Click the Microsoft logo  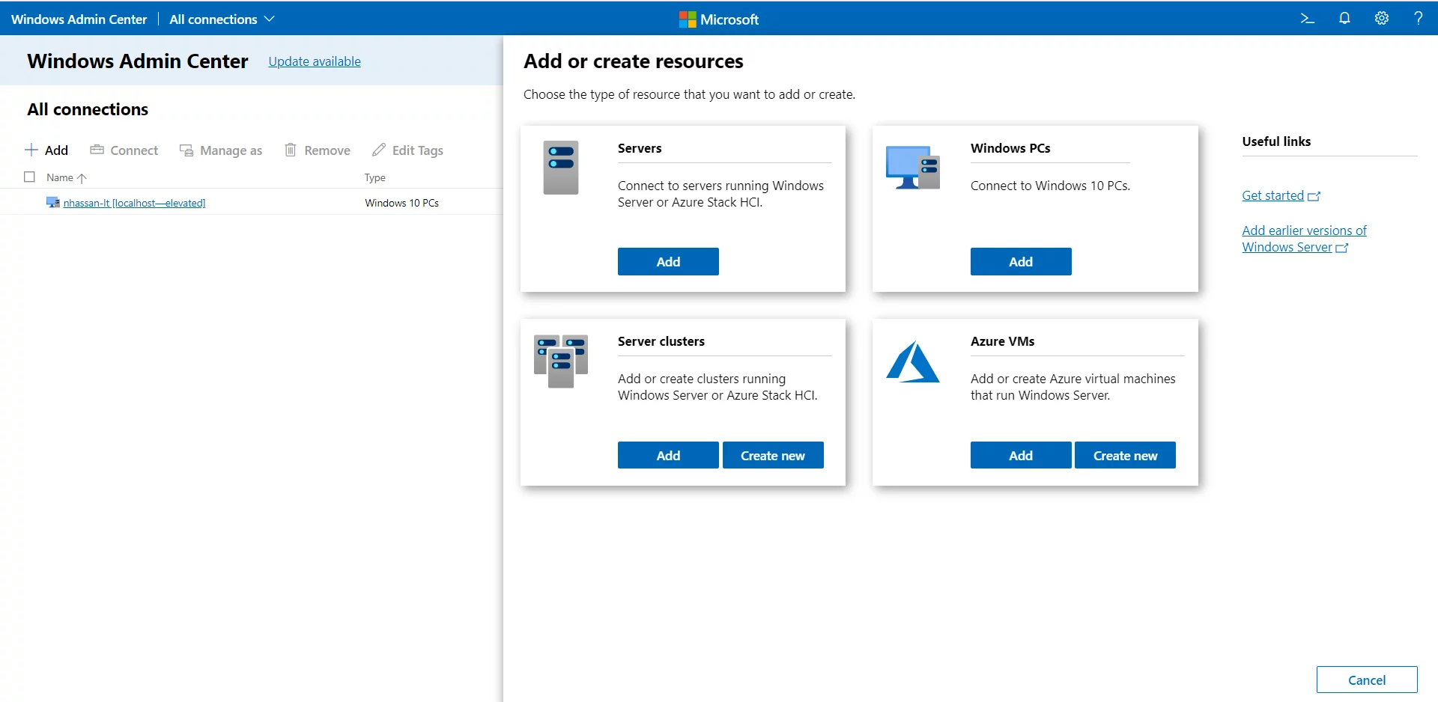(718, 19)
